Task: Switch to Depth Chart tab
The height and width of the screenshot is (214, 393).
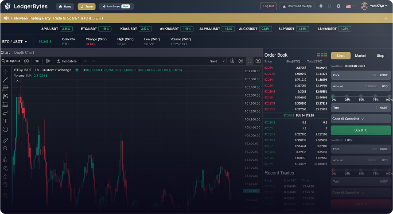Action: (x=24, y=53)
